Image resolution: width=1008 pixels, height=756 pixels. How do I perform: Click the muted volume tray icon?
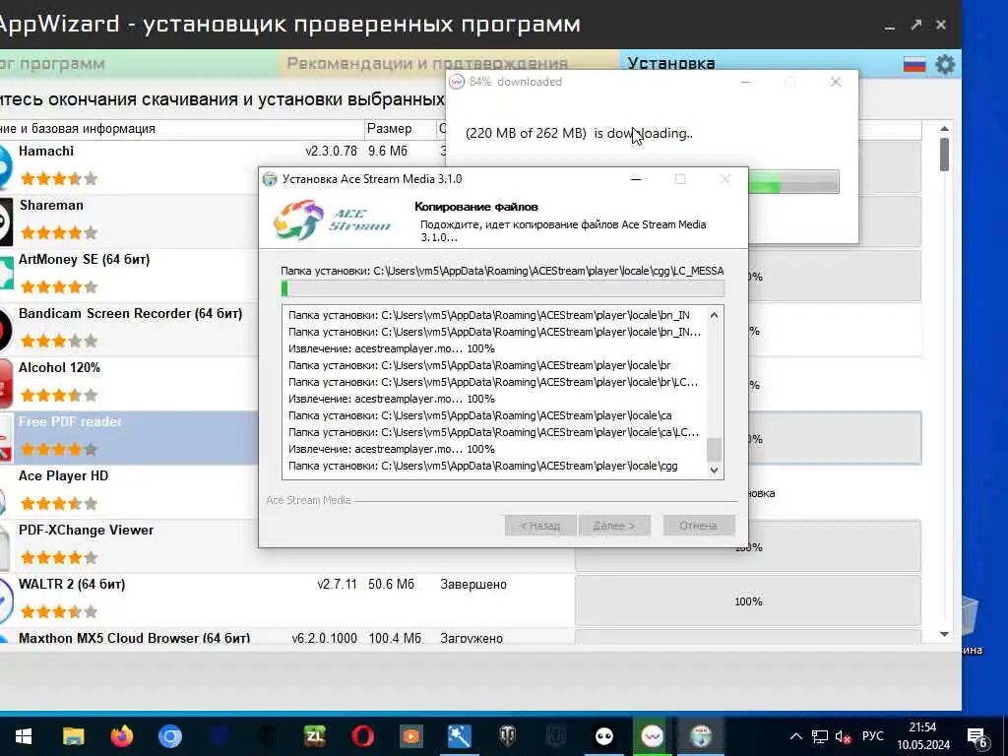843,736
